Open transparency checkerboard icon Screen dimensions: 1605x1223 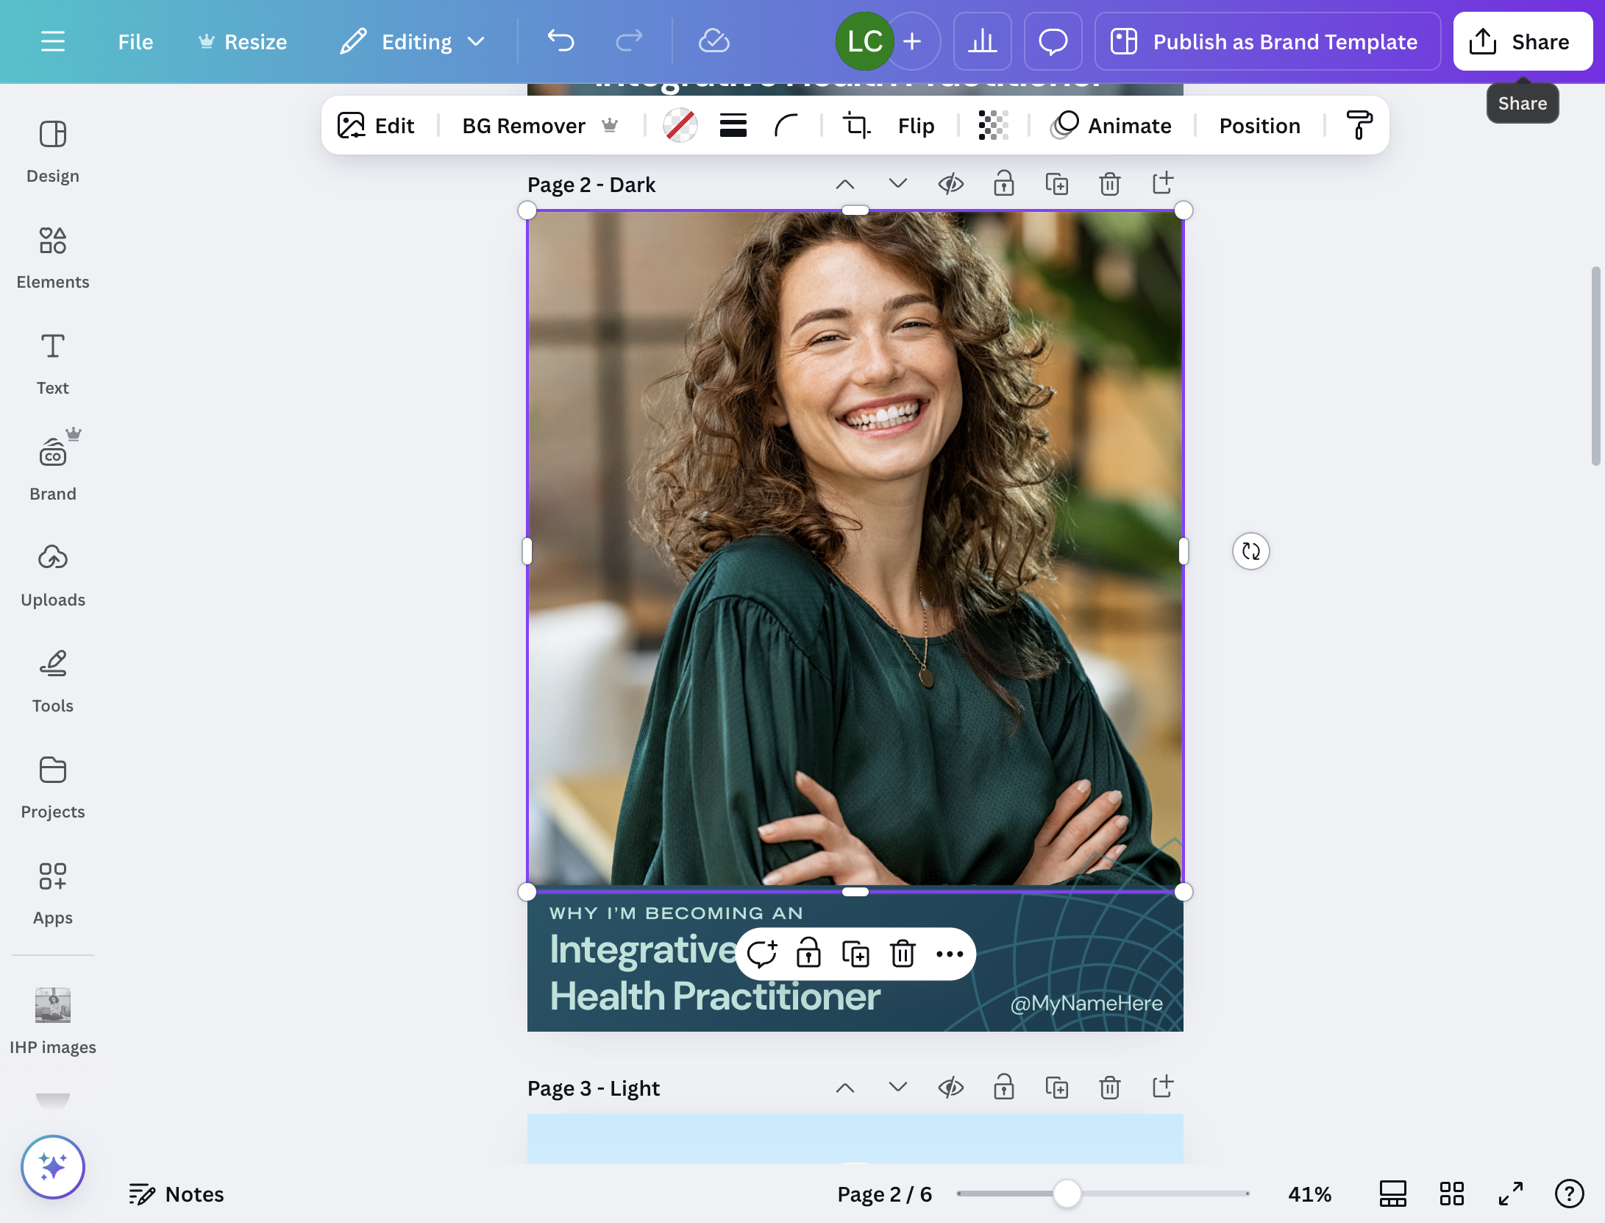pos(993,125)
